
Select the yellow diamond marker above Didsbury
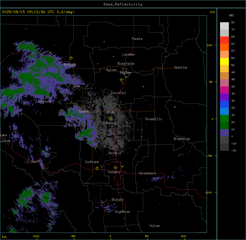(111, 119)
